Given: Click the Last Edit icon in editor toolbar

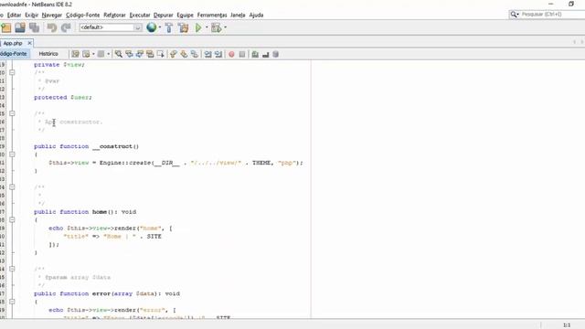Looking at the screenshot, I should pyautogui.click(x=75, y=55).
